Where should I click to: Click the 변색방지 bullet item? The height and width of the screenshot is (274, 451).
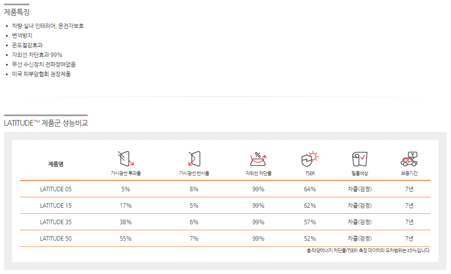pos(22,36)
